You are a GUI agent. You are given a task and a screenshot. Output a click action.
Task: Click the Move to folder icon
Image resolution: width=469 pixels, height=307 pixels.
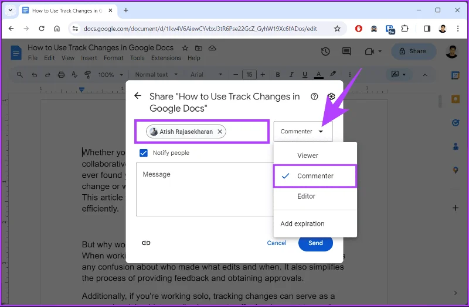pyautogui.click(x=199, y=48)
